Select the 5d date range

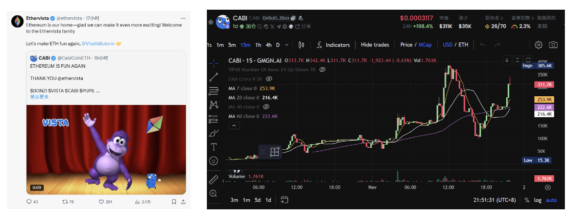pyautogui.click(x=258, y=200)
